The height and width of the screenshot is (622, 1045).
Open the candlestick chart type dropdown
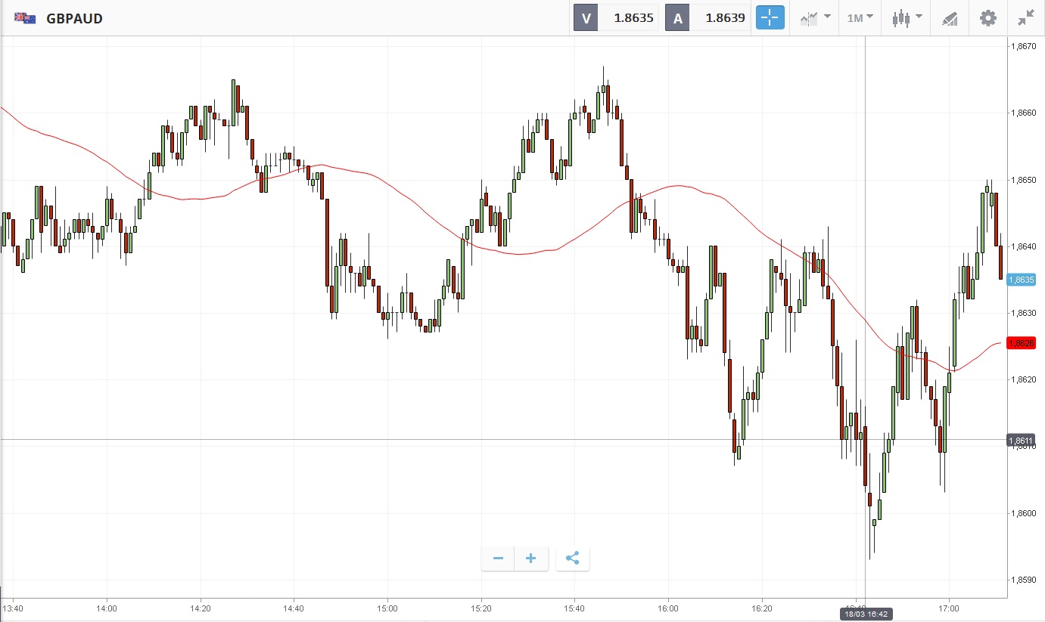907,18
